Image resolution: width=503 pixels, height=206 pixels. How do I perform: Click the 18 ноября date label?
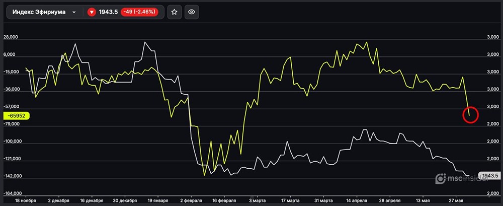pos(26,200)
